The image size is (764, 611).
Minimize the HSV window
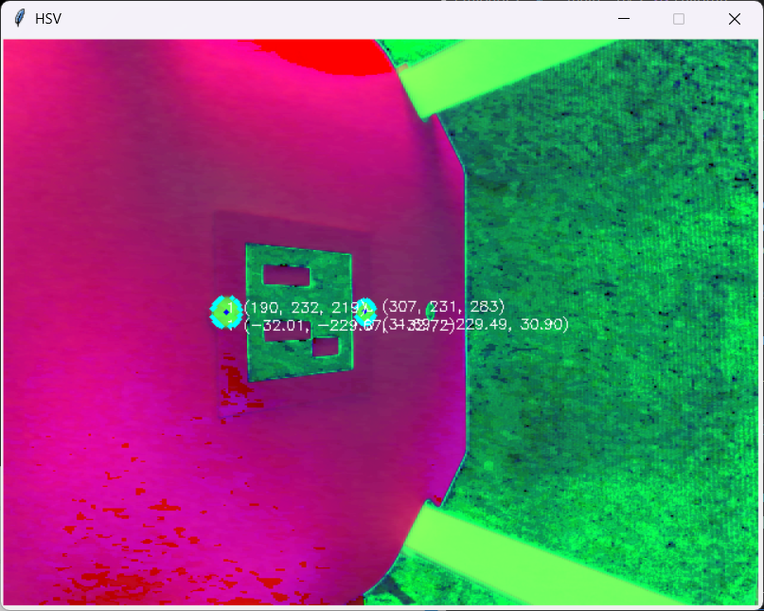coord(624,19)
